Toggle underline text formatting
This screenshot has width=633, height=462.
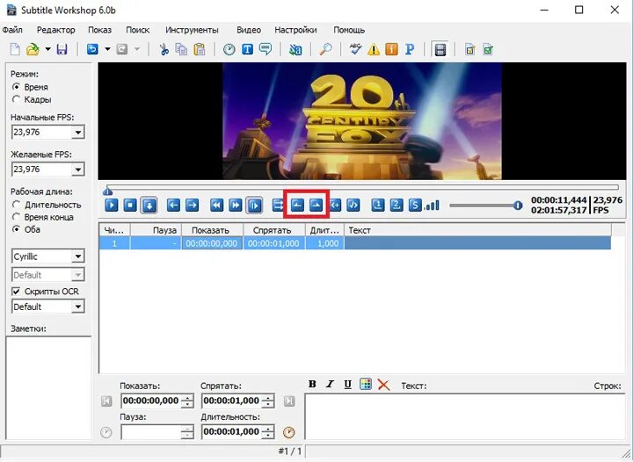[x=347, y=384]
